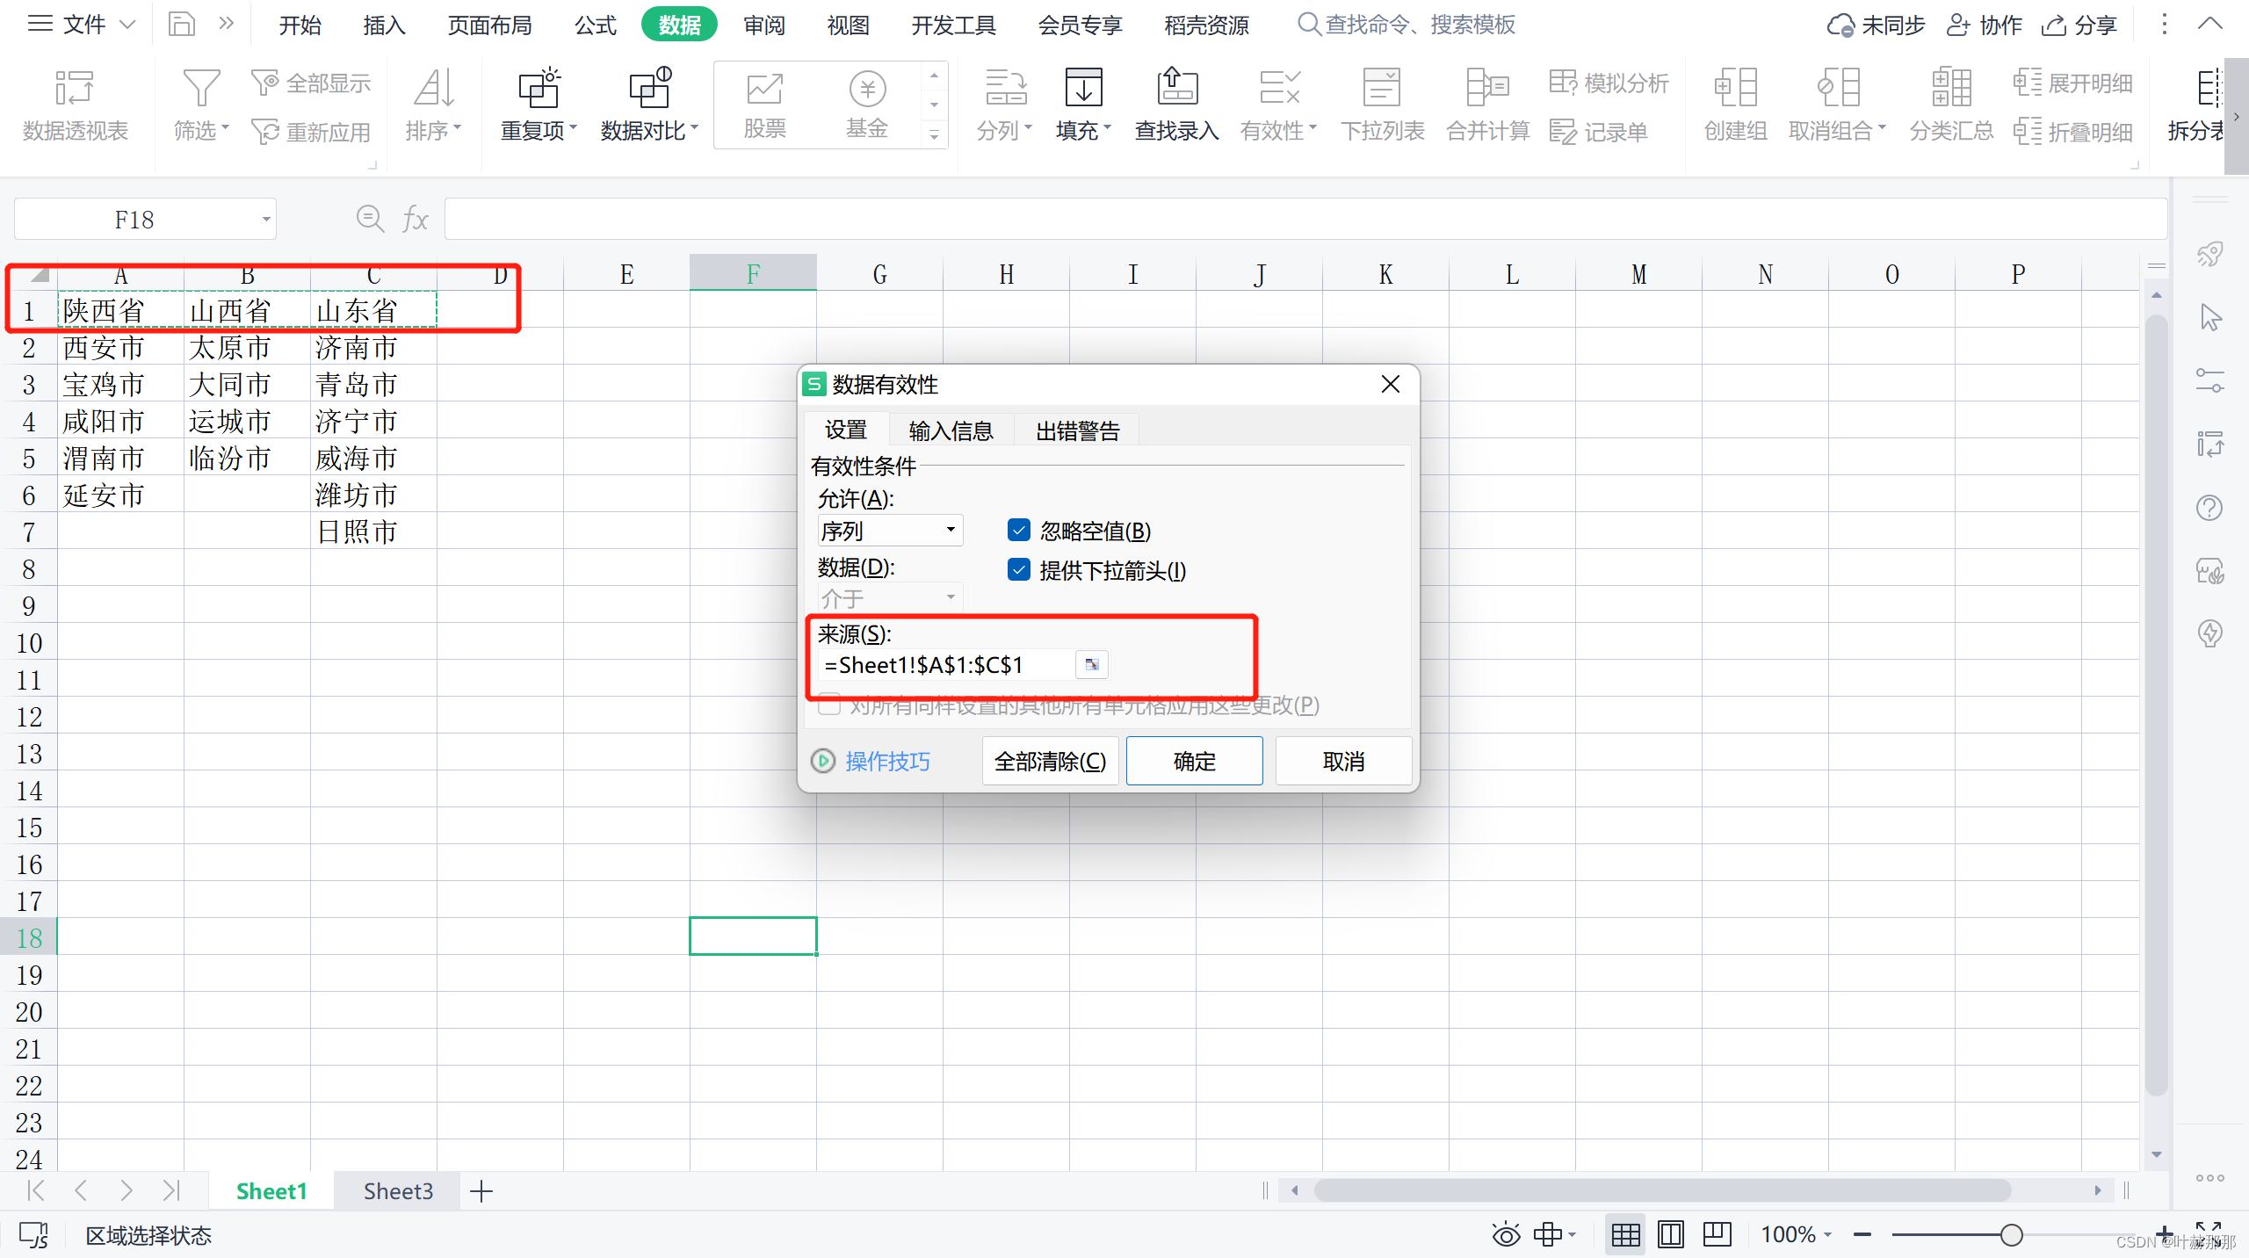Uncheck the 忽略空值 checkbox

click(x=1019, y=531)
